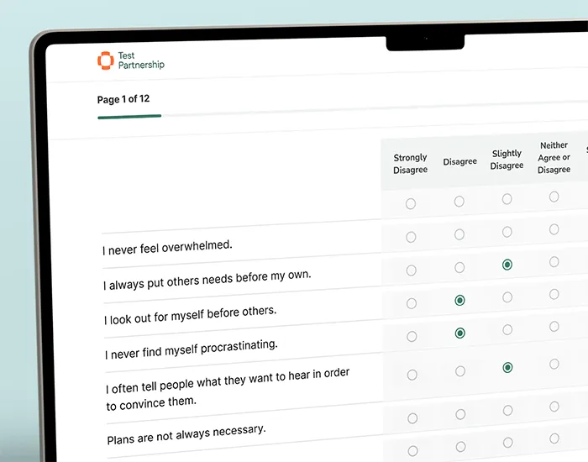
Task: Select Strongly Disagree for 'Plans are not always necessary.'
Action: coord(412,418)
